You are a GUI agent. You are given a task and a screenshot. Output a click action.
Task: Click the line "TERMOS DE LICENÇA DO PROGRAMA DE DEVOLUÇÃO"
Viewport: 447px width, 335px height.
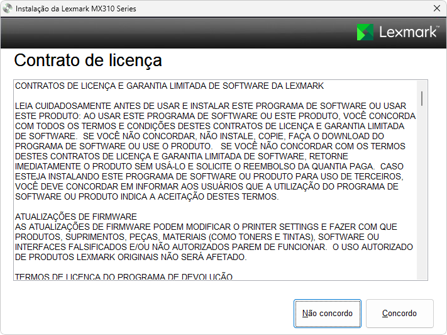tap(124, 276)
